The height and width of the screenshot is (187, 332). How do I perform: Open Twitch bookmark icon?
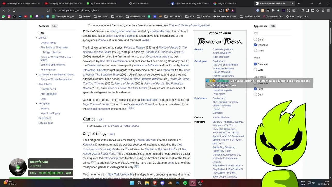tap(37, 16)
